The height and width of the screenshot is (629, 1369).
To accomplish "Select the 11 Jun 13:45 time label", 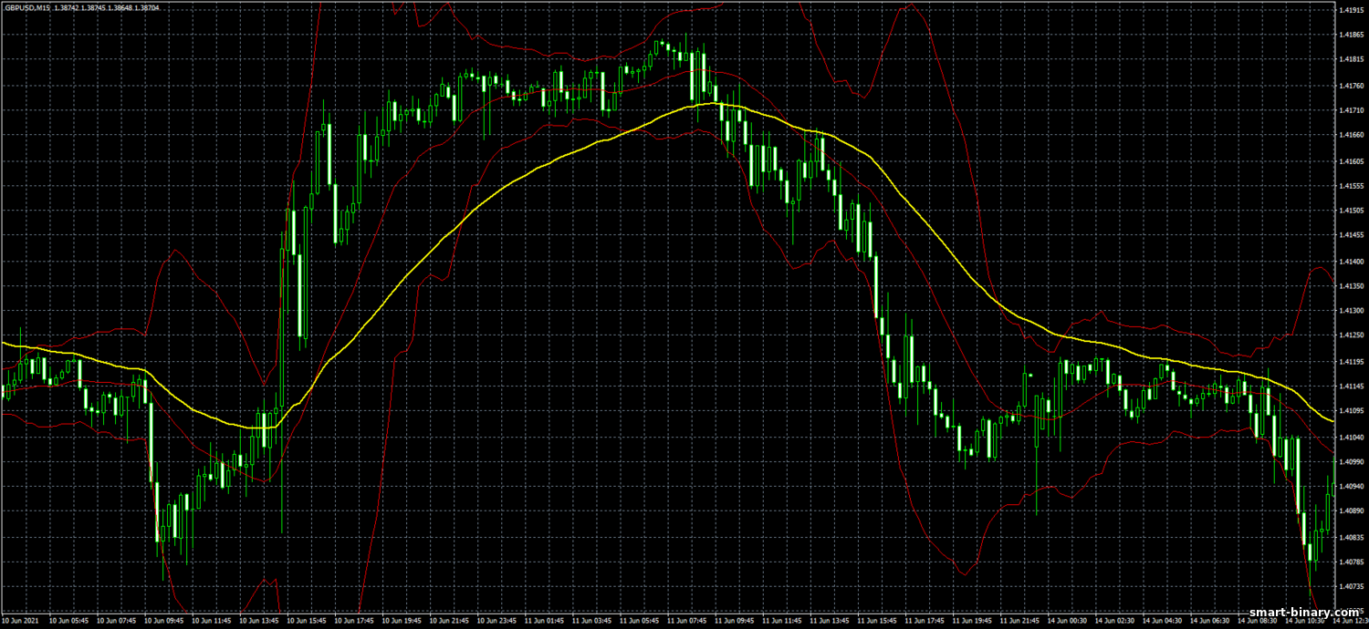I will (x=830, y=621).
